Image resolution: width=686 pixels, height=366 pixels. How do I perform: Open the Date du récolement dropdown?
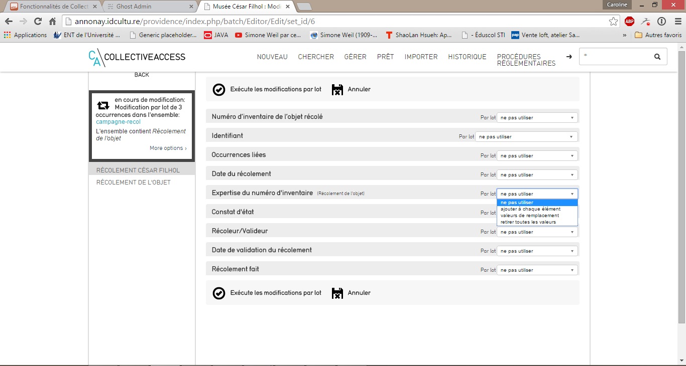pyautogui.click(x=537, y=175)
